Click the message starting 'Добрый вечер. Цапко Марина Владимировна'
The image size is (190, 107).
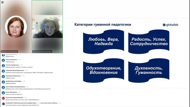28,89
